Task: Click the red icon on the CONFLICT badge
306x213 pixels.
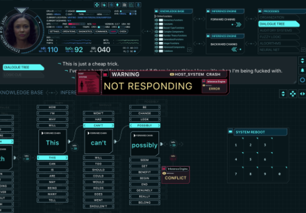Action: click(x=164, y=169)
